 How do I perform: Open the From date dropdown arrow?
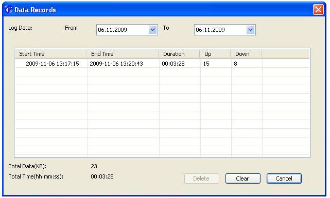pyautogui.click(x=152, y=30)
